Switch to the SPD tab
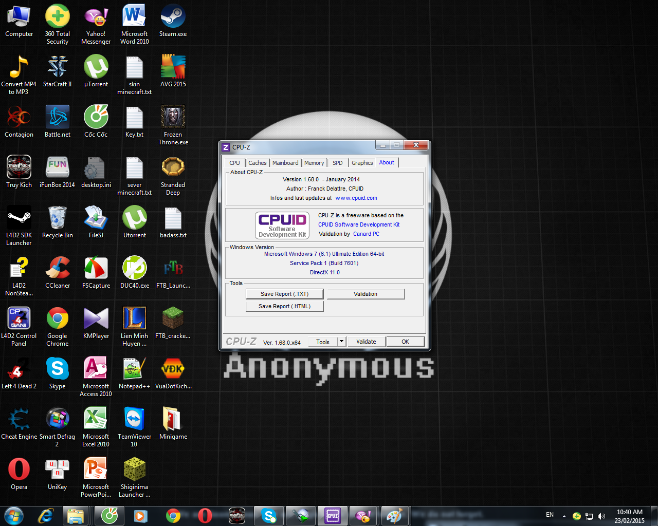 (x=338, y=163)
